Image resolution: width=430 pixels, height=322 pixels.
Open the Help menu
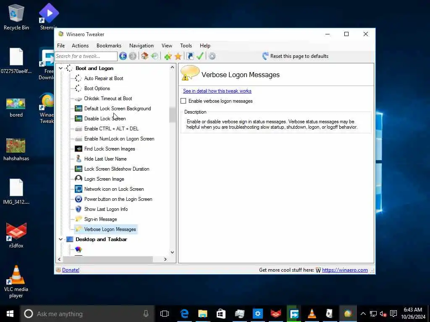(205, 46)
